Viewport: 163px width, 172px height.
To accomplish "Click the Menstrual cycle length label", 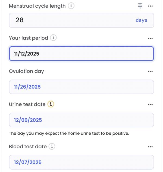I will (37, 6).
